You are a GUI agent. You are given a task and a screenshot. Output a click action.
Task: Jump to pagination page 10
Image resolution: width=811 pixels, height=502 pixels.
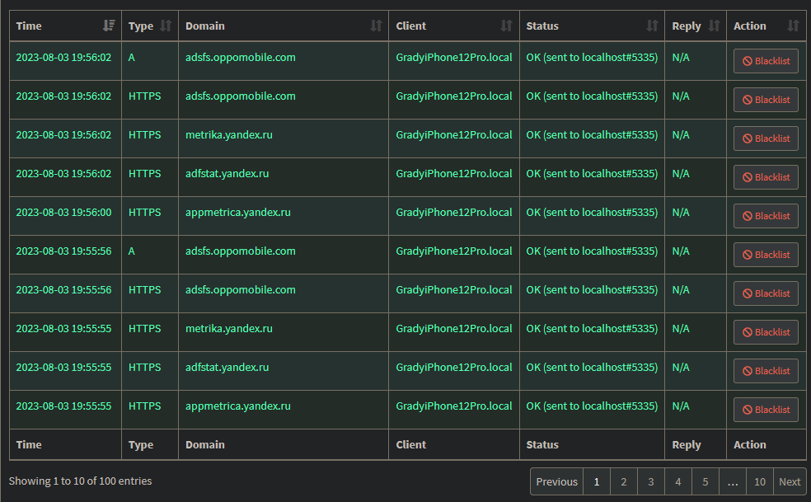click(760, 482)
